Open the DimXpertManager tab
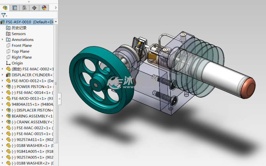This screenshot has width=266, height=166. coord(34,8)
